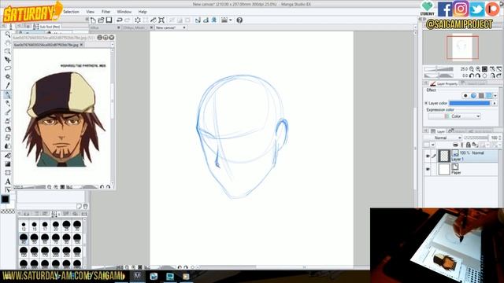Select the Fill bucket tool
This screenshot has height=283, width=504.
[x=8, y=156]
